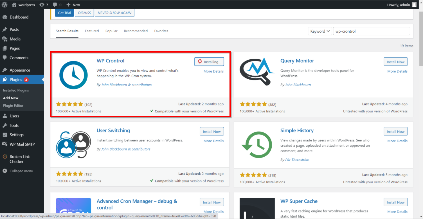423x219 pixels.
Task: Visit the wordpress site home link
Action: [x=23, y=5]
